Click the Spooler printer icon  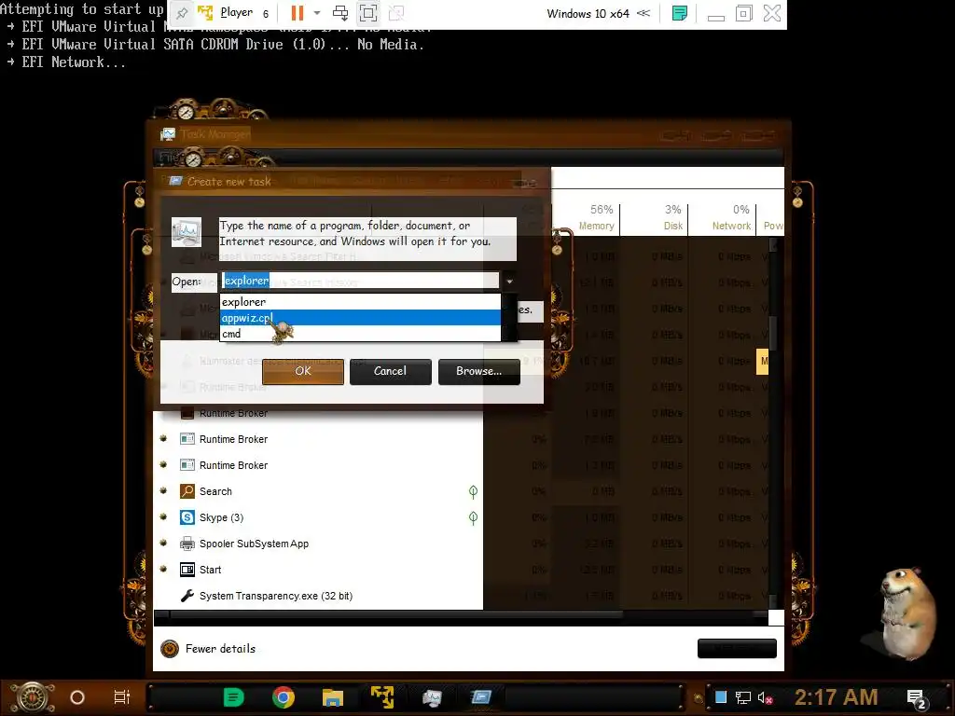tap(187, 544)
